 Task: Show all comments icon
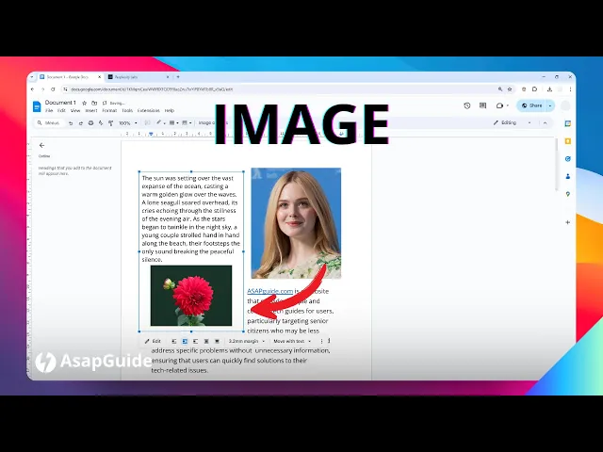(x=483, y=105)
